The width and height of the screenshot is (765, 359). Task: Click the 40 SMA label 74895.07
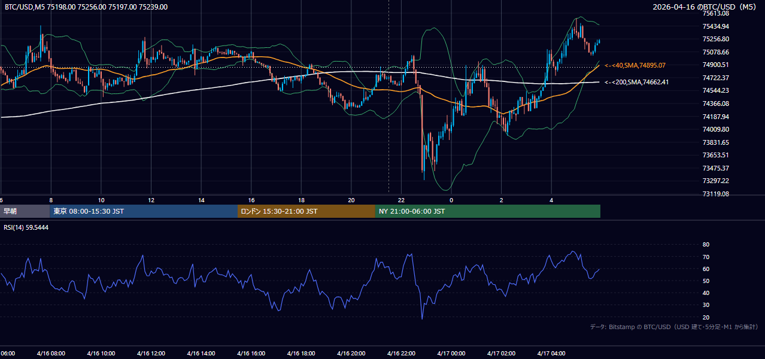(635, 65)
